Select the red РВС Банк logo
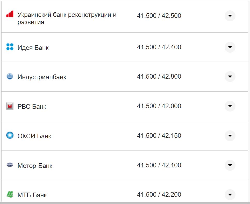 10,106
